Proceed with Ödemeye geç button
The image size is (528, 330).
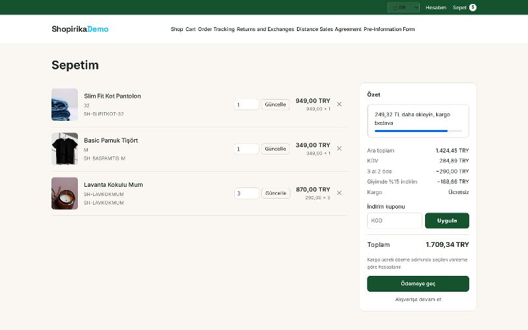pos(418,284)
